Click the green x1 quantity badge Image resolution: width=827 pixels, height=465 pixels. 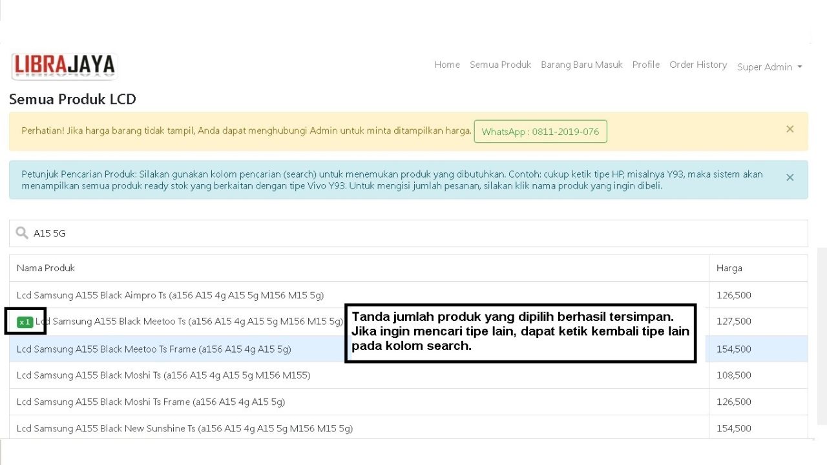click(x=25, y=322)
